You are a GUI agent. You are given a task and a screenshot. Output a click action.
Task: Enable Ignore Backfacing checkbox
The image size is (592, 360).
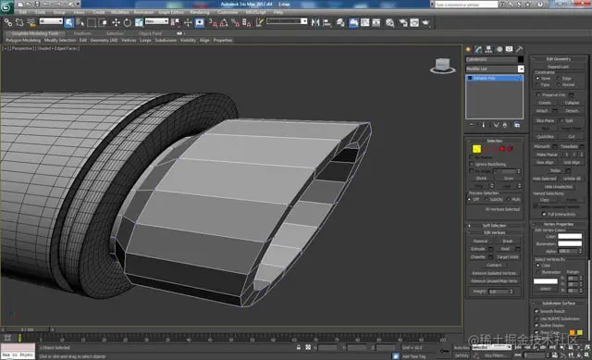point(472,165)
